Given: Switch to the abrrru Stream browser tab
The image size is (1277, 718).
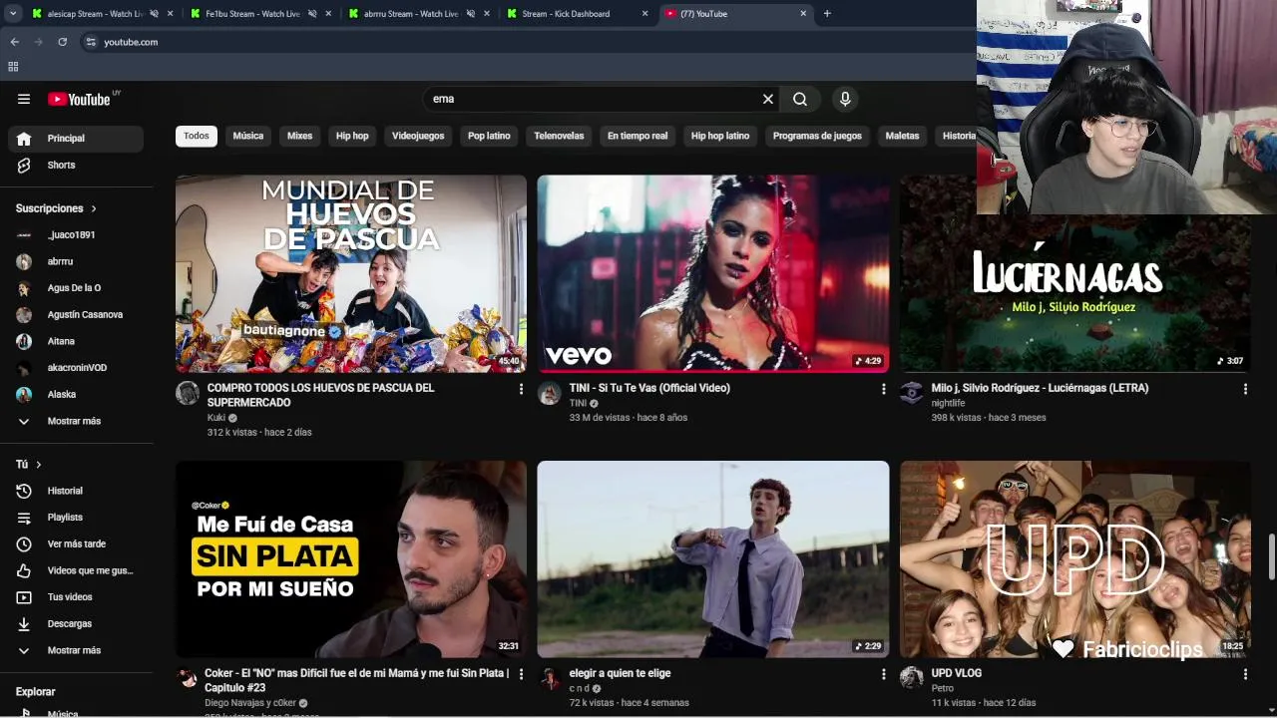Looking at the screenshot, I should 410,14.
